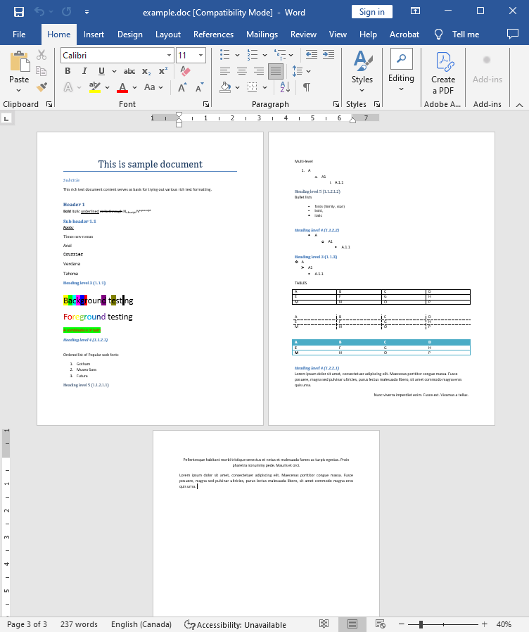Screen dimensions: 529x632
Task: Activate the Format Painter brush
Action: (41, 87)
